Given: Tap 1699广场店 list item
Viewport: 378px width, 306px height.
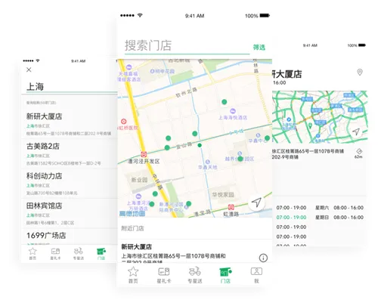Looking at the screenshot, I should (x=70, y=236).
